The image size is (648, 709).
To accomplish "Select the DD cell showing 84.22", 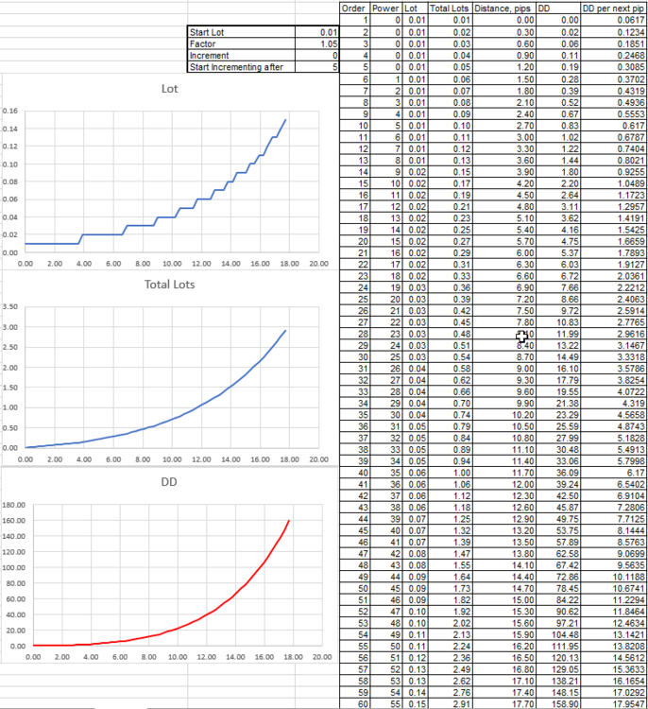I will 558,600.
